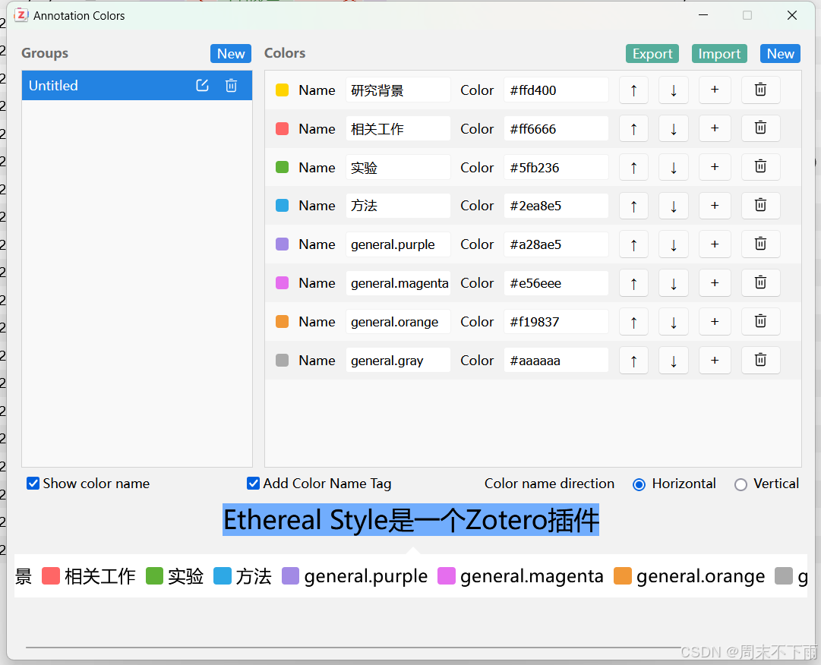Edit the general.orange name field

[398, 322]
